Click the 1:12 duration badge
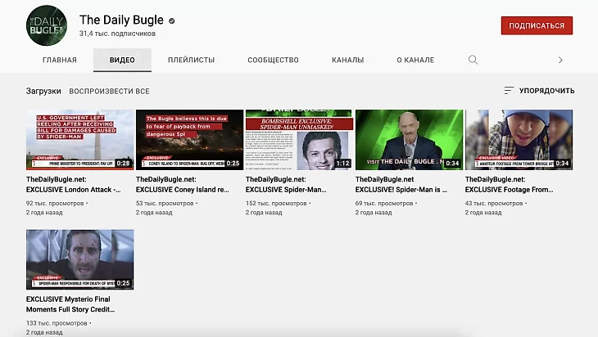This screenshot has width=598, height=337. click(342, 164)
